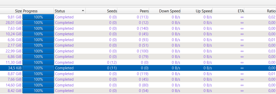Screen dimensions: 276x94
Task: Click the 0 (140) peers cell
Action: pyautogui.click(x=143, y=28)
